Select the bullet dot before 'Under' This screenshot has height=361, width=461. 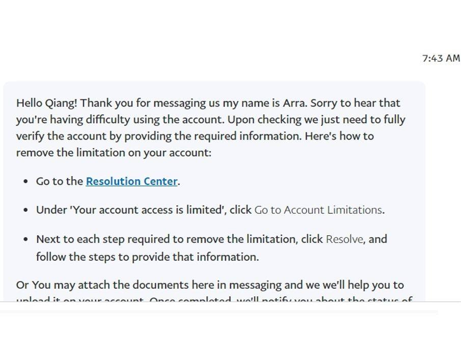coord(25,210)
